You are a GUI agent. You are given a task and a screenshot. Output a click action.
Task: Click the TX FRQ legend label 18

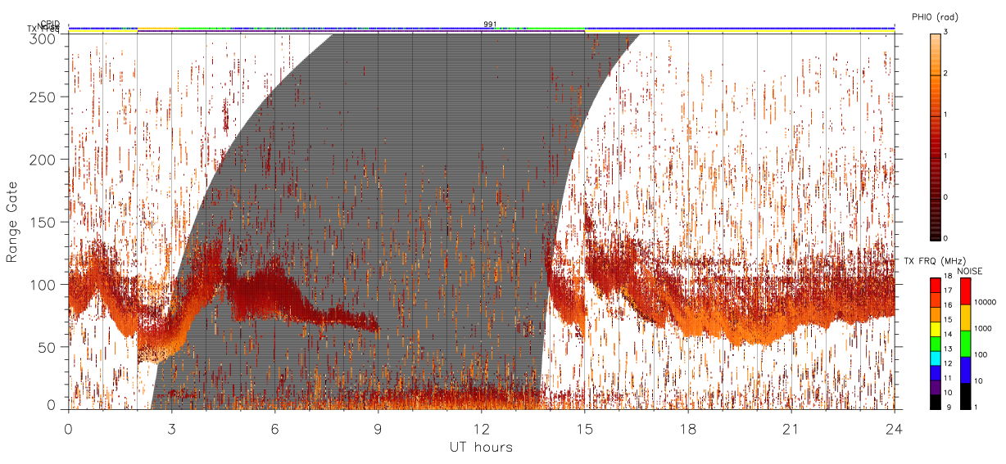pos(948,276)
